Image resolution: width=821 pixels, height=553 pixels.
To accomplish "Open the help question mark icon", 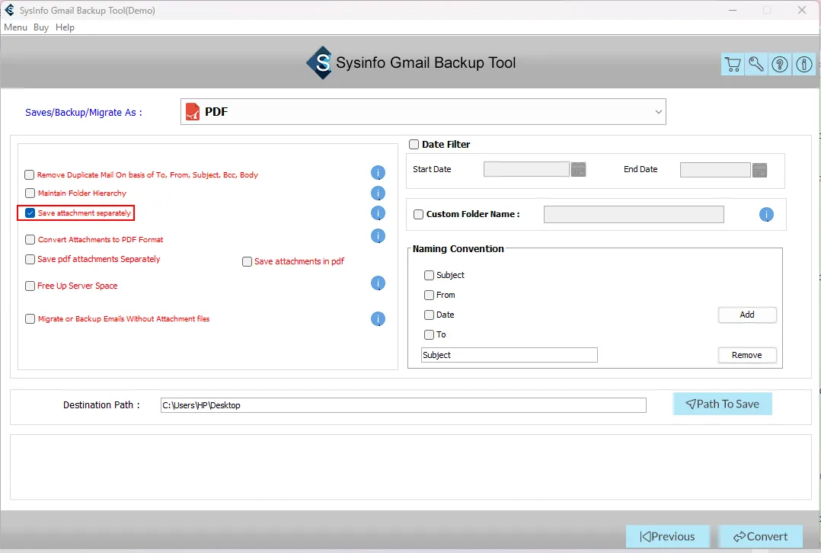I will (780, 65).
